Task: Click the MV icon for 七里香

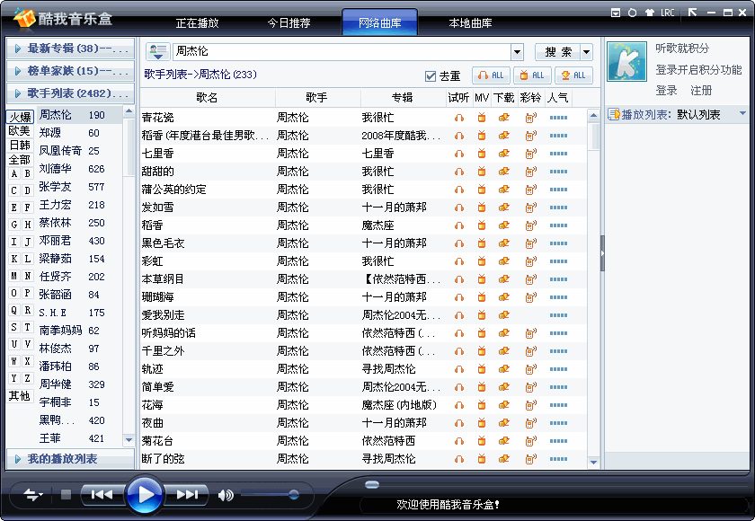Action: [x=482, y=154]
